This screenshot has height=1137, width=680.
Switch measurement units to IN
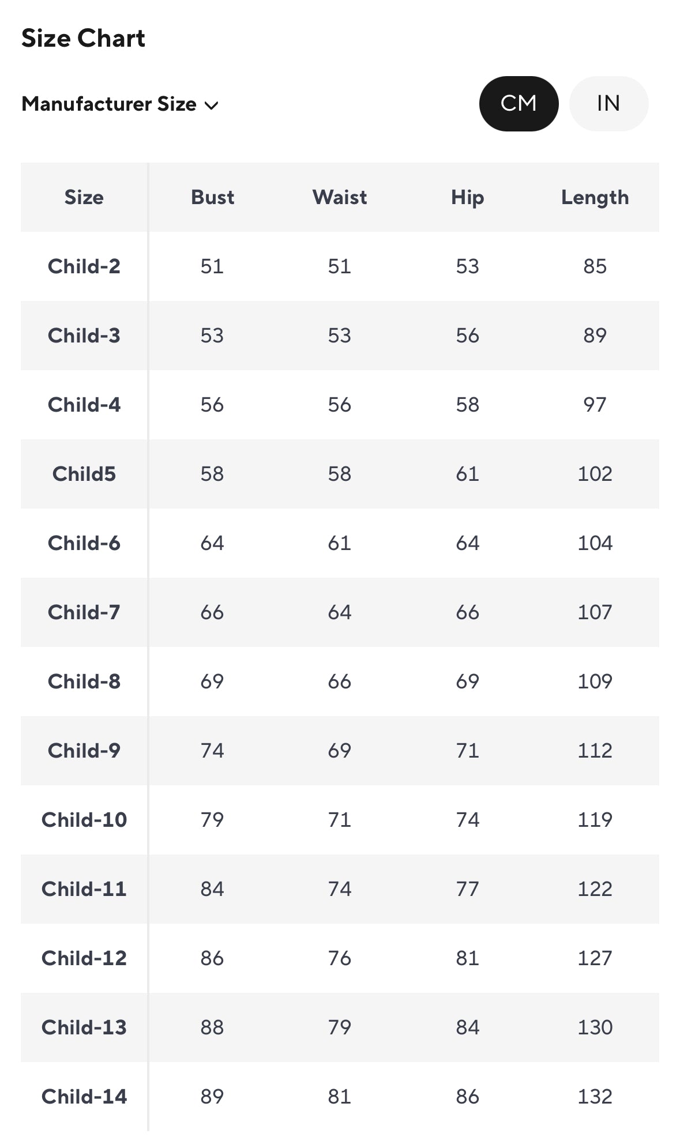pos(608,104)
